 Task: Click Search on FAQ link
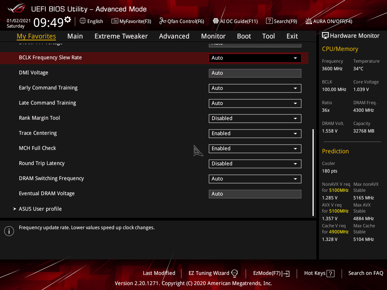365,273
